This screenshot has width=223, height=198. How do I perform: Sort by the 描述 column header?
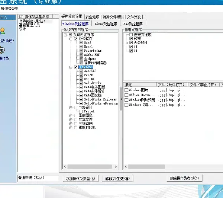coord(140,85)
